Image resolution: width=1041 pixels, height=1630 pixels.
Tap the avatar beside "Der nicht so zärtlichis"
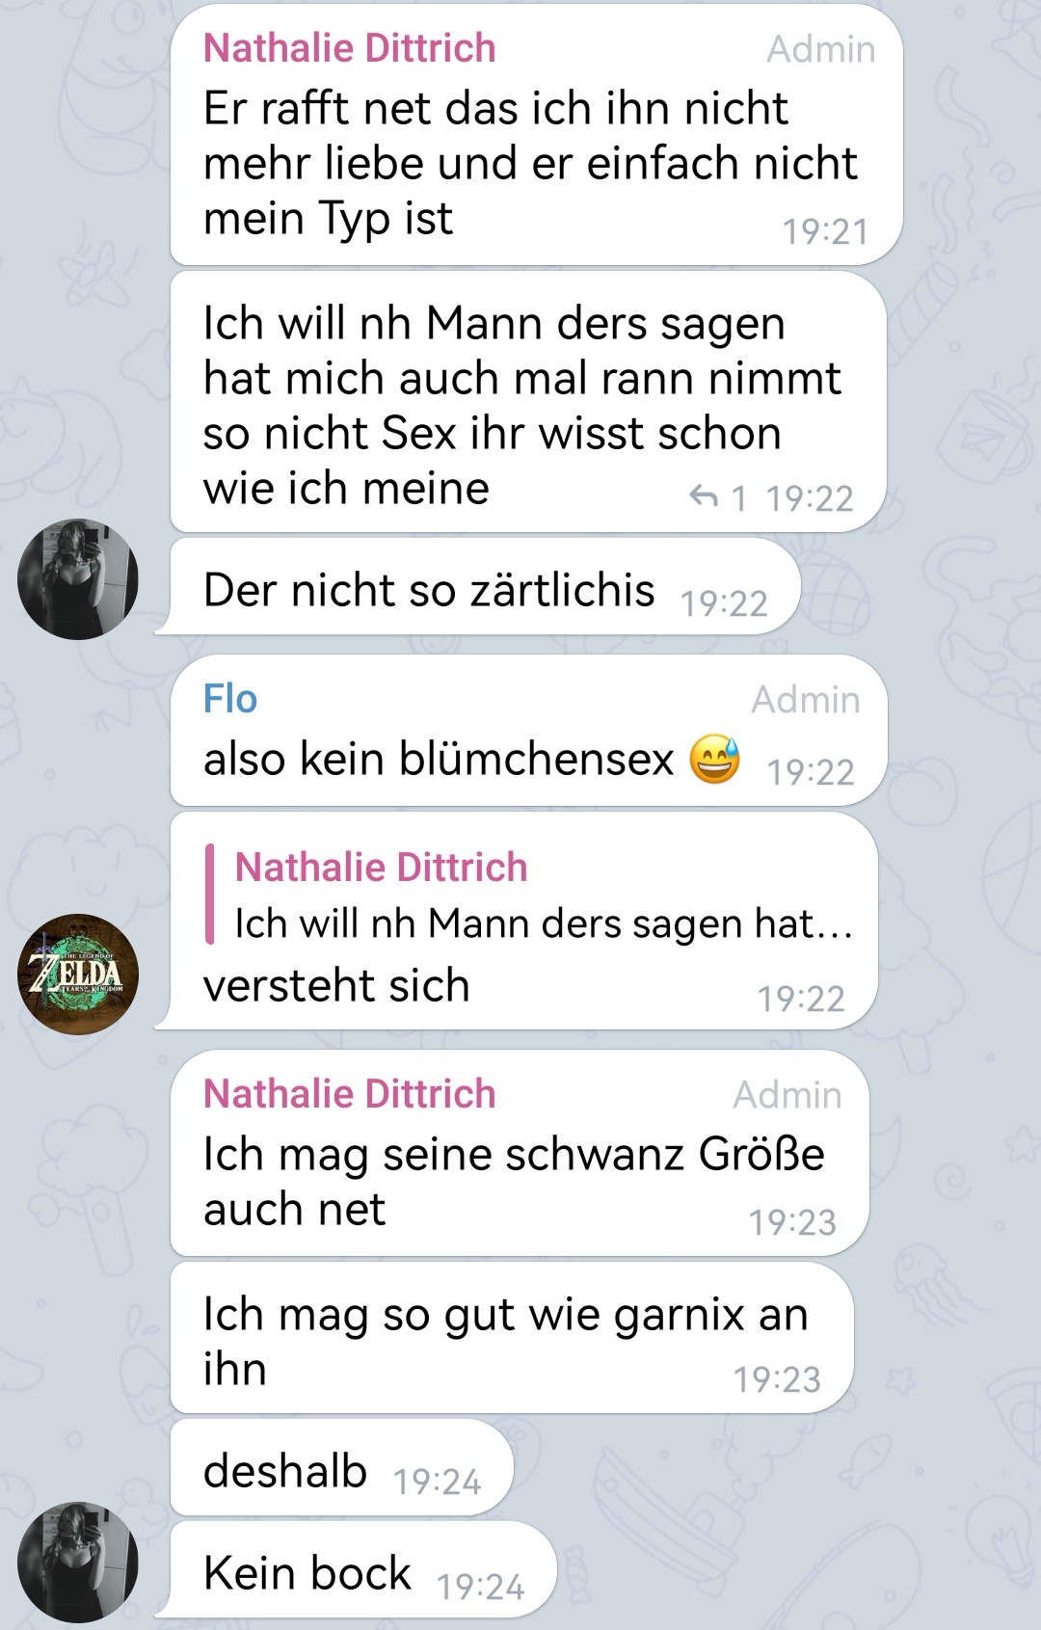point(78,579)
